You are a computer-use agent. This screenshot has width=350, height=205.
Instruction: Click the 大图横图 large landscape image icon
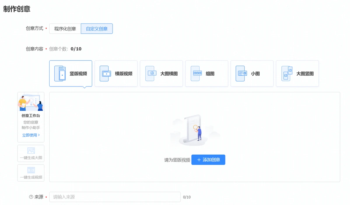[151, 73]
